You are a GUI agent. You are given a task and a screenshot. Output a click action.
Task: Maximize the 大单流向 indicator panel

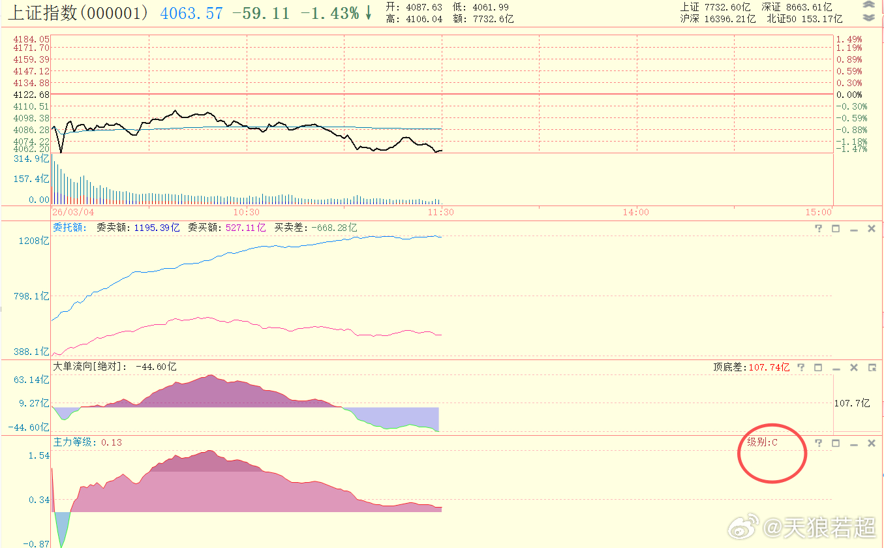[818, 368]
